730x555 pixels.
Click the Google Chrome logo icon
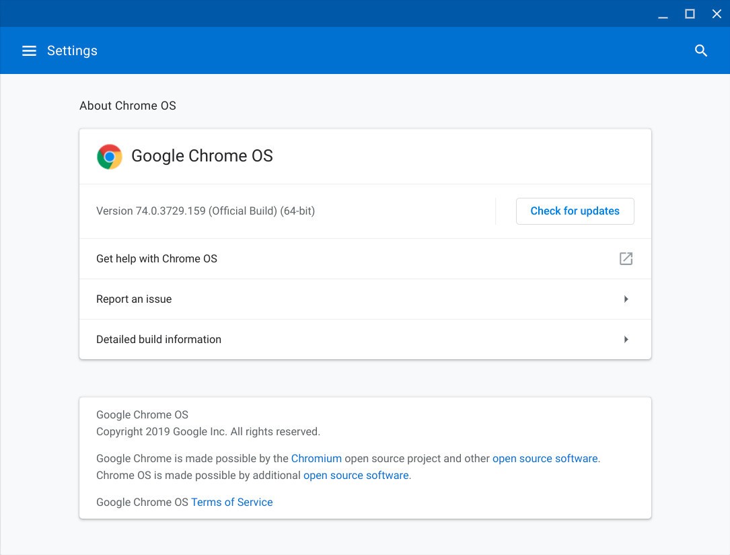point(110,157)
